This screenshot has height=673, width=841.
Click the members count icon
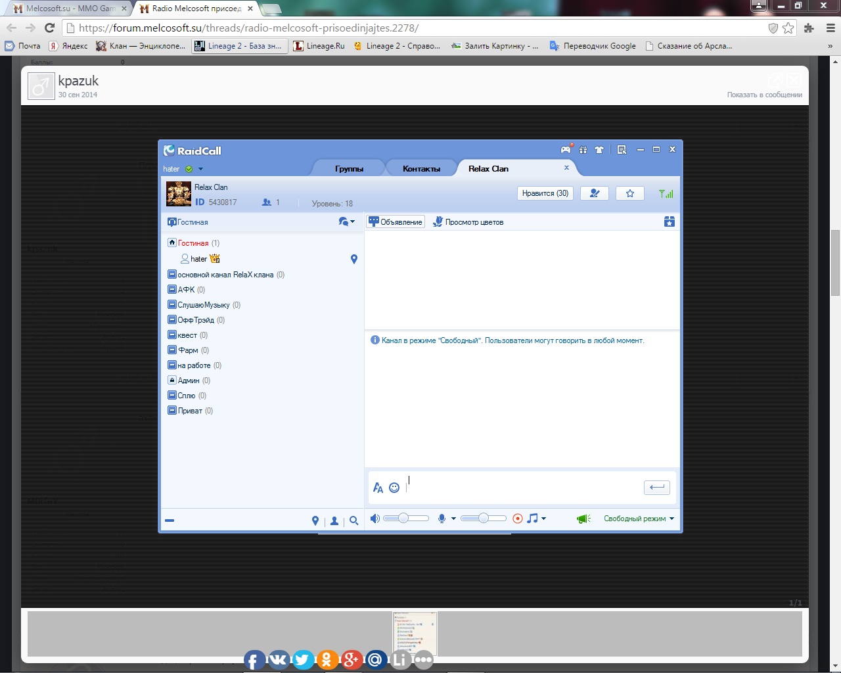point(267,202)
